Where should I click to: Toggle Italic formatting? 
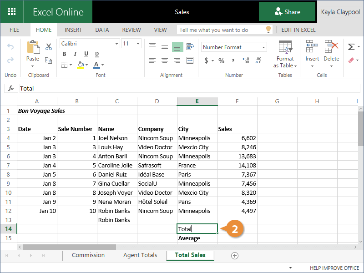coord(74,55)
